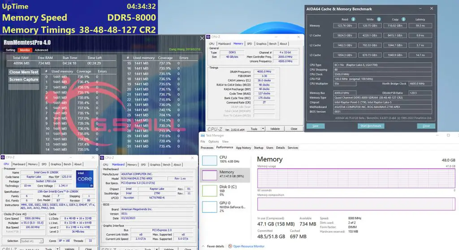Click Close button in CPU-Z Memory window
Viewport: 459px width, 250px height.
294,129
